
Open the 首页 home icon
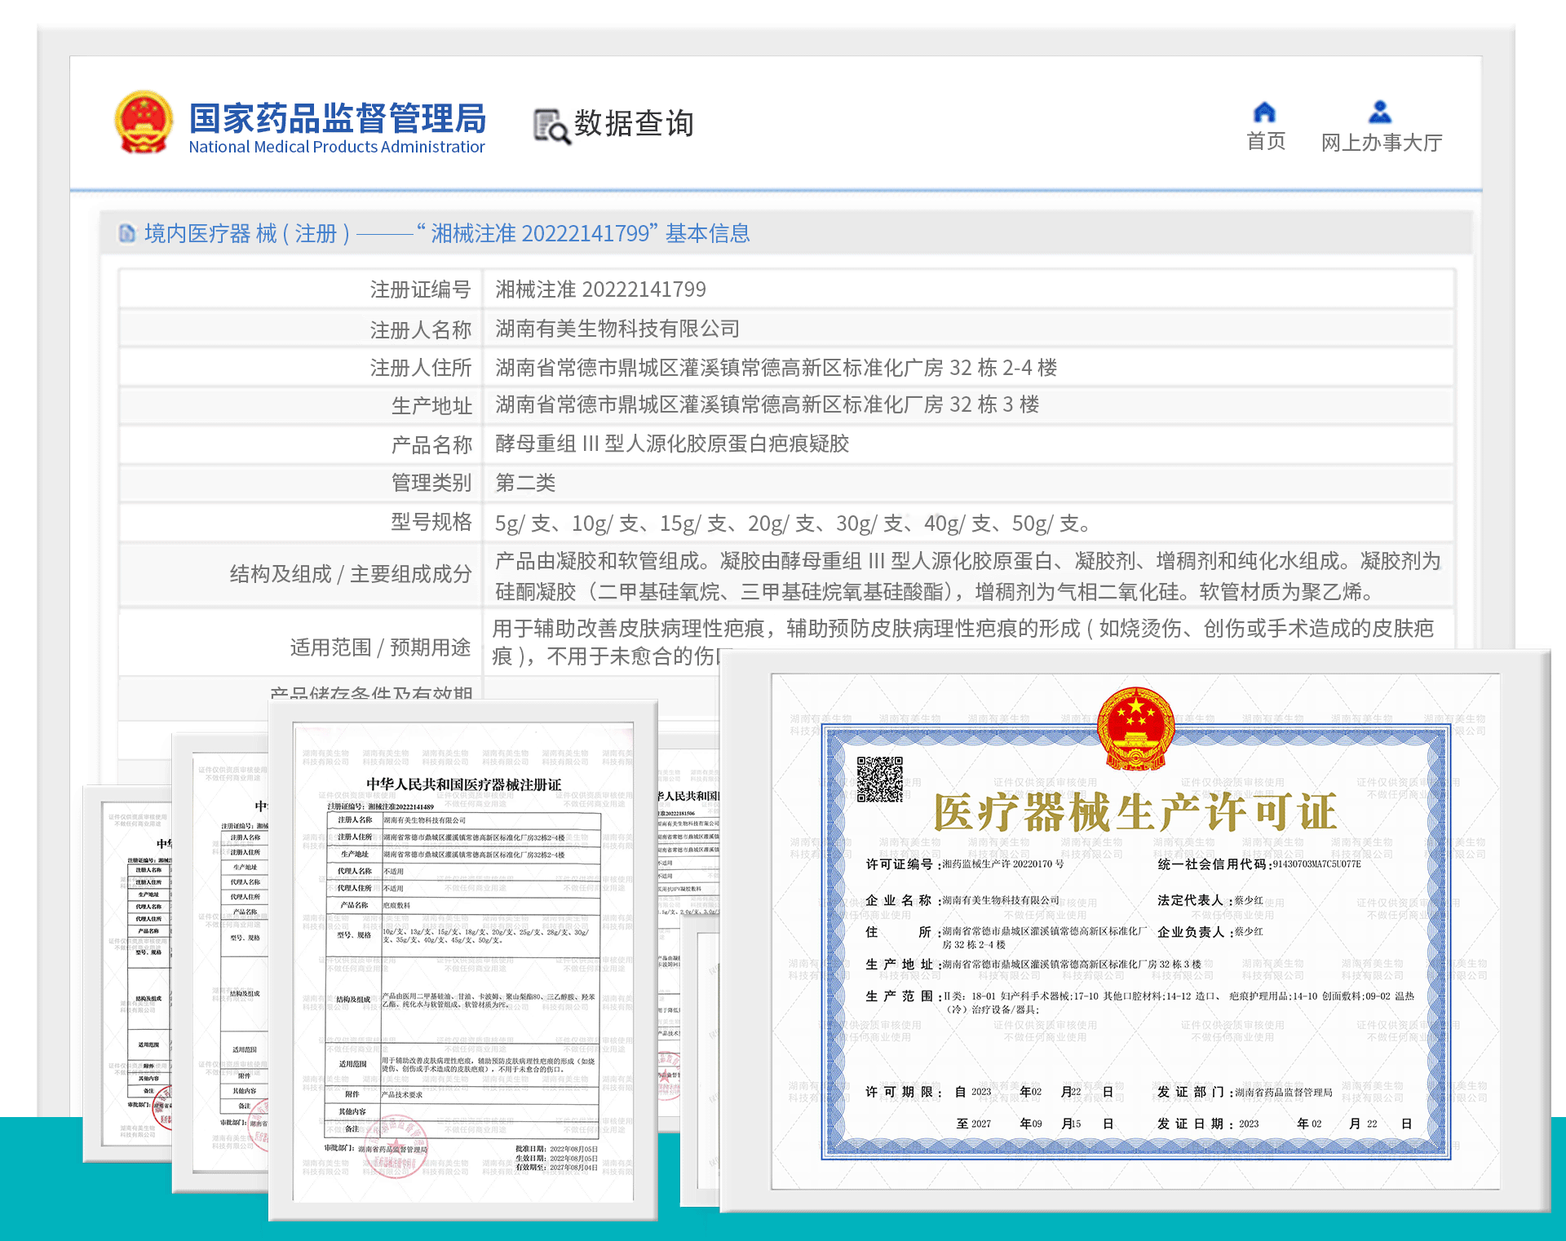pyautogui.click(x=1264, y=112)
